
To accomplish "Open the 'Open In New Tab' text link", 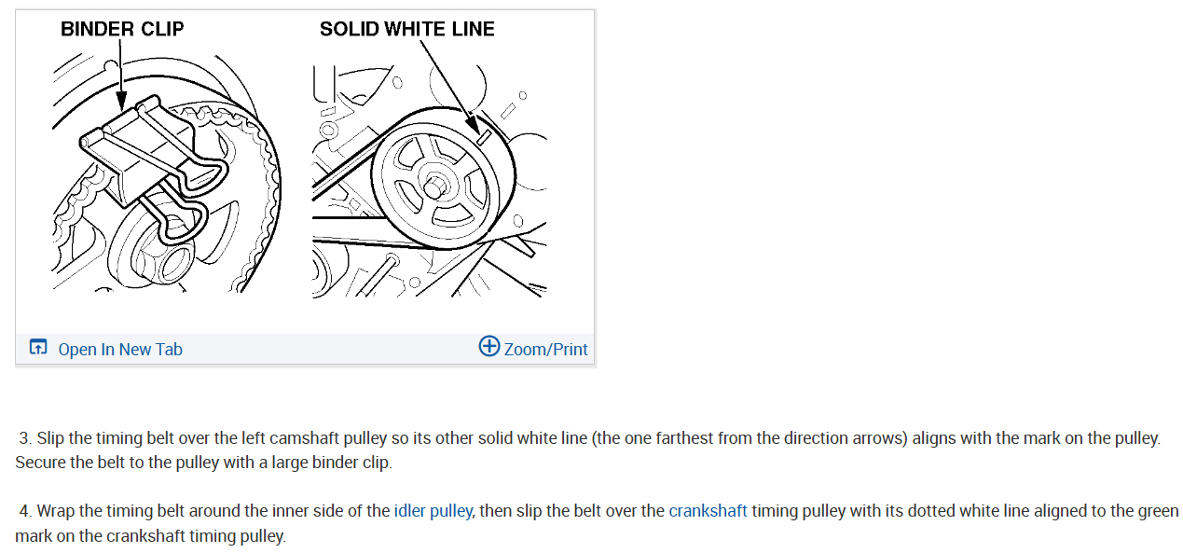I will click(120, 350).
